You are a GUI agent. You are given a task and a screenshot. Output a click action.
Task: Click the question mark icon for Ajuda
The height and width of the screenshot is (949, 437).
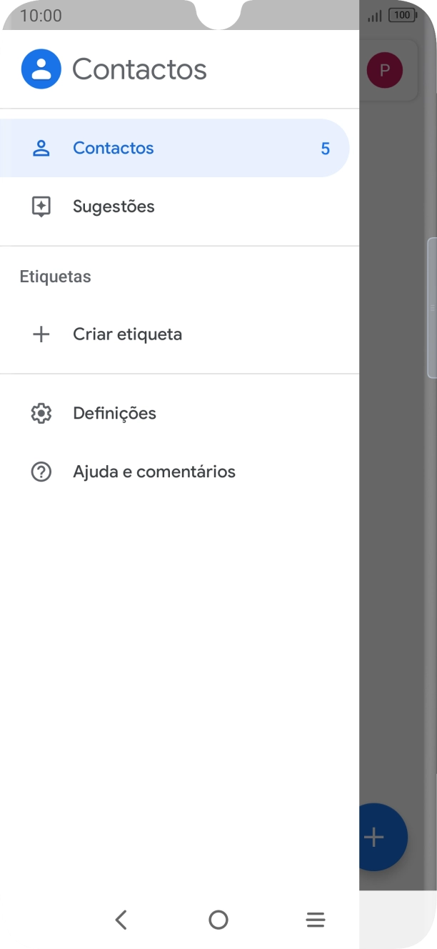coord(41,471)
